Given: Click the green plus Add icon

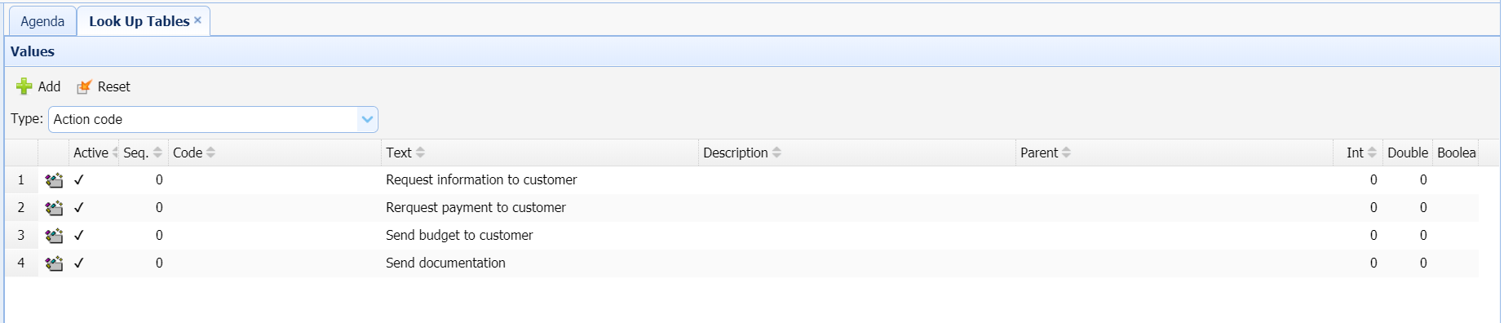Looking at the screenshot, I should (24, 86).
